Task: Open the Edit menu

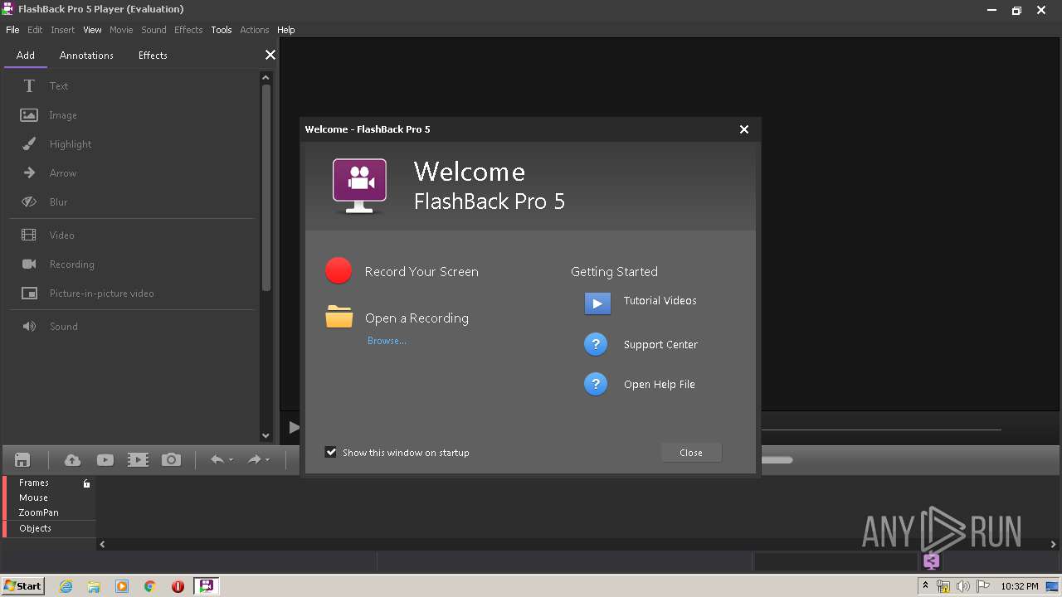Action: [x=35, y=30]
